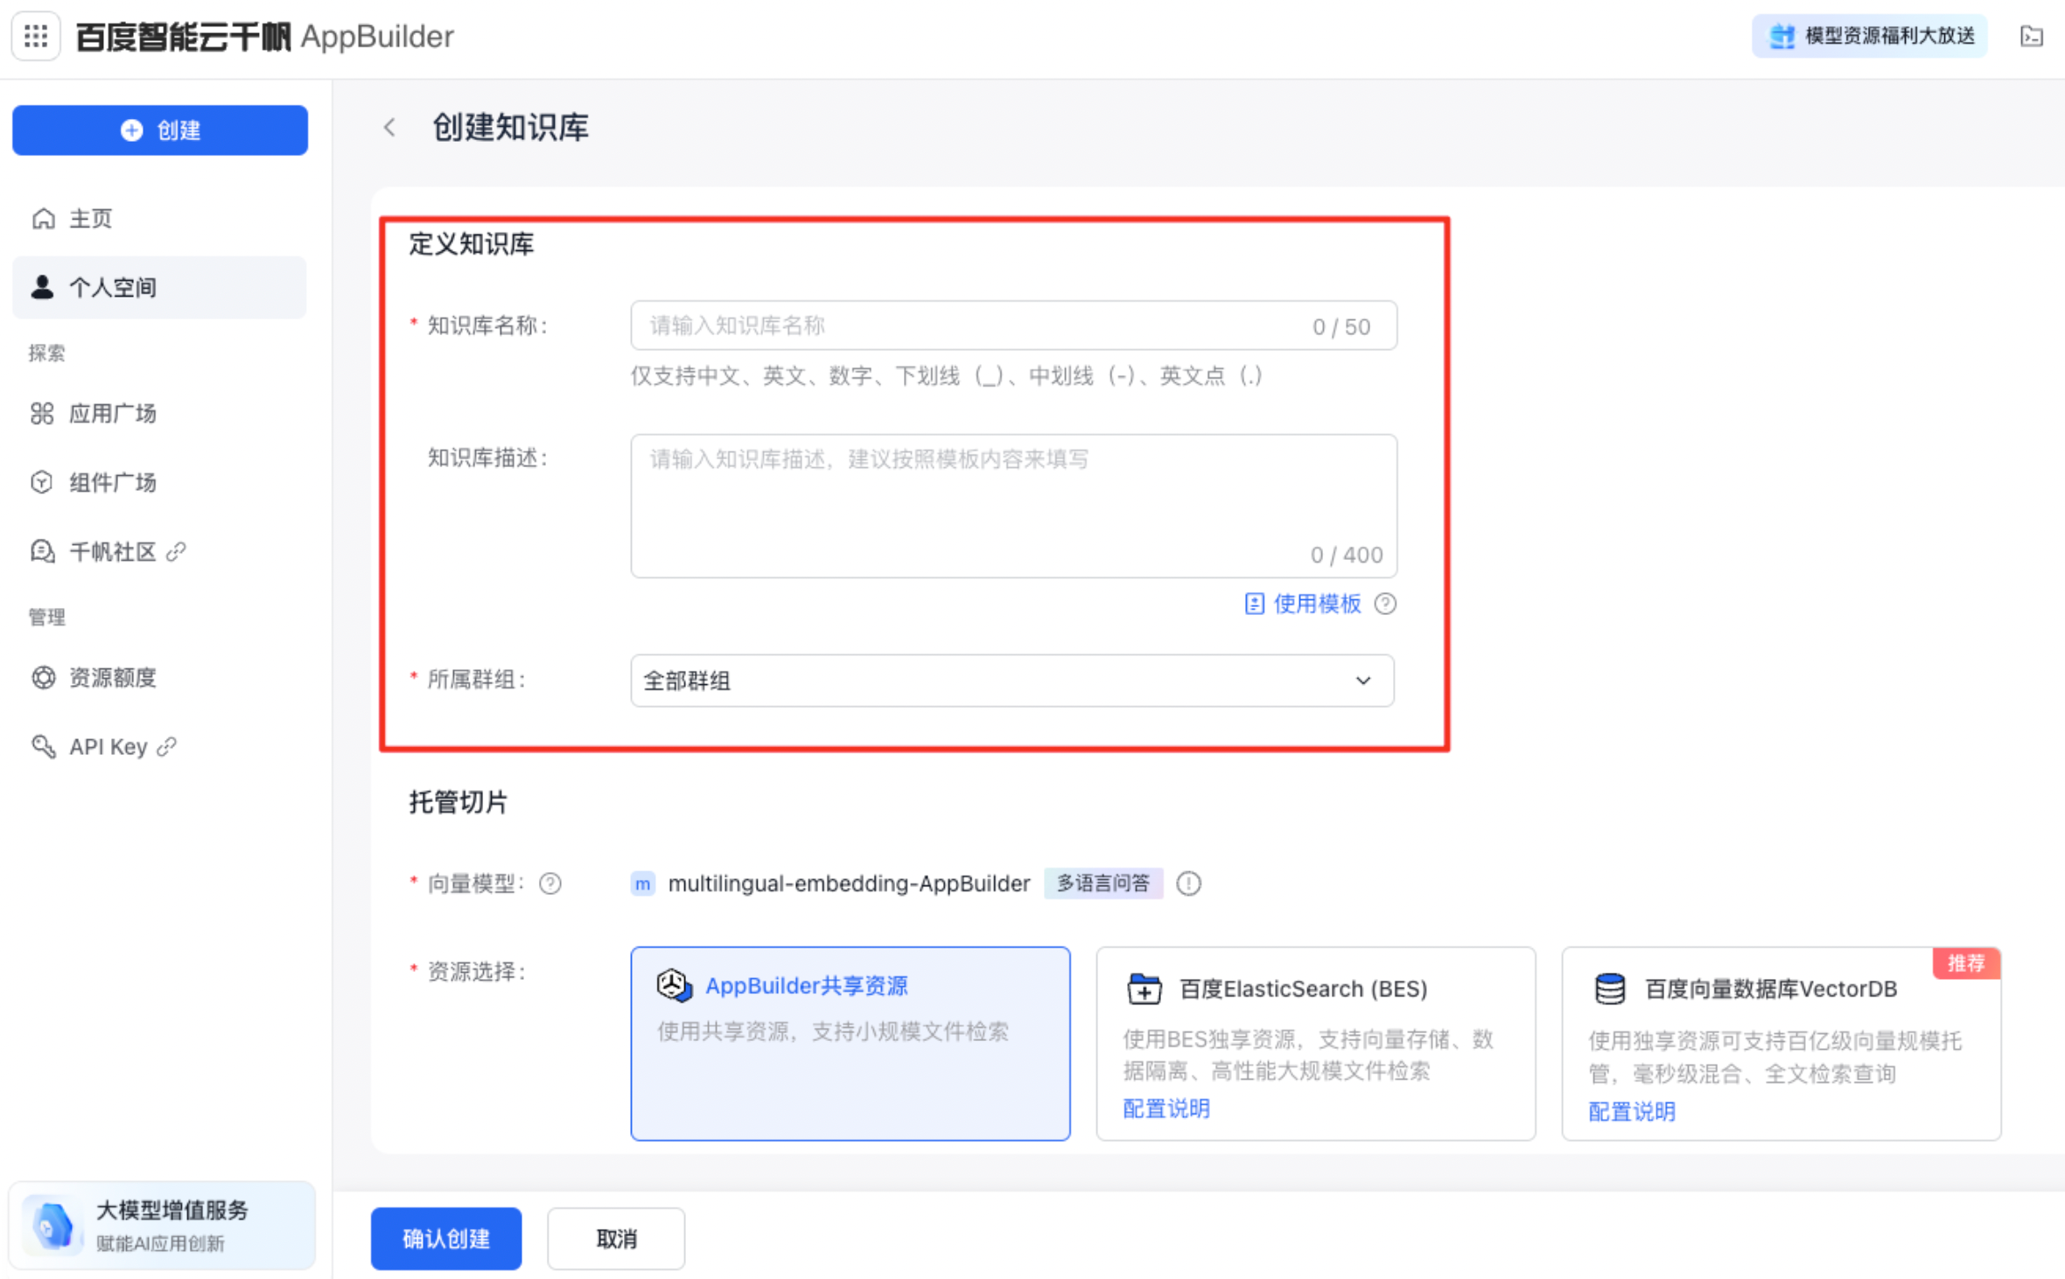Click the chat icon beside 千帆社区
The image size is (2065, 1279).
coord(42,551)
